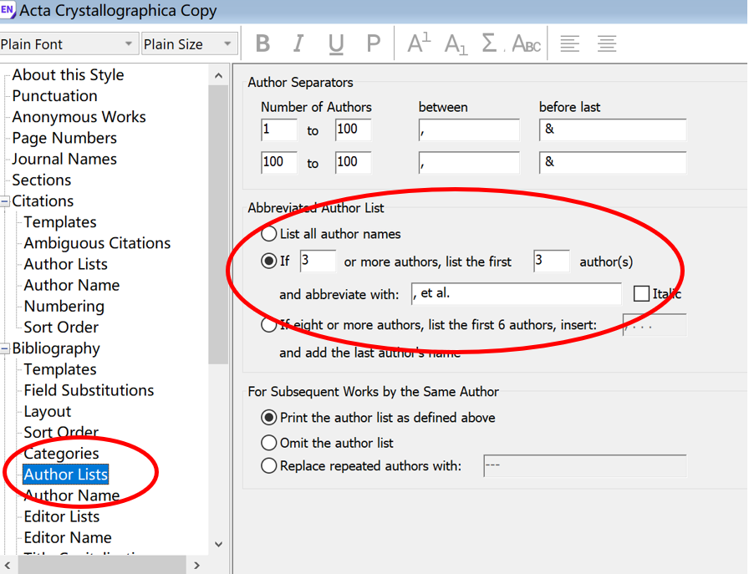Click the EndNote app icon in title bar
This screenshot has width=749, height=574.
tap(8, 9)
